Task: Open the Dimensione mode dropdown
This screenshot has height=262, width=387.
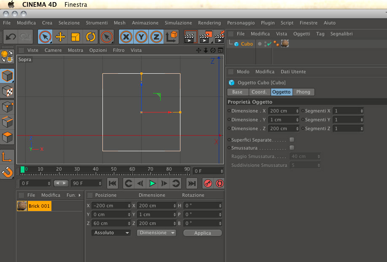Action: (x=156, y=233)
